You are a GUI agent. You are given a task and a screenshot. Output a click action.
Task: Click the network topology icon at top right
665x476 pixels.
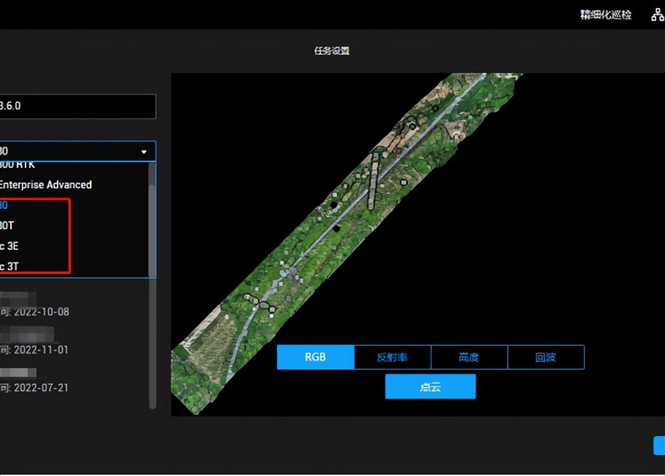point(658,15)
